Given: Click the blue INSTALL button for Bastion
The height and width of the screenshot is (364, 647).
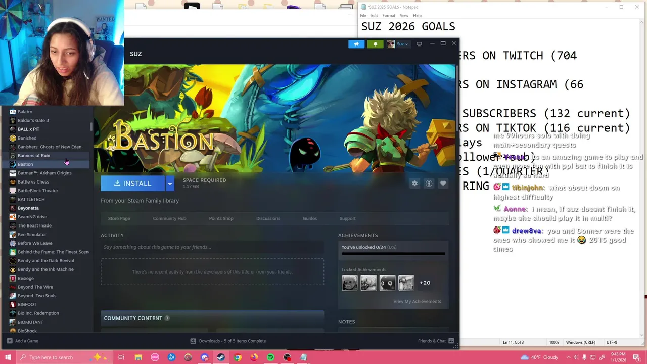Looking at the screenshot, I should [x=132, y=184].
